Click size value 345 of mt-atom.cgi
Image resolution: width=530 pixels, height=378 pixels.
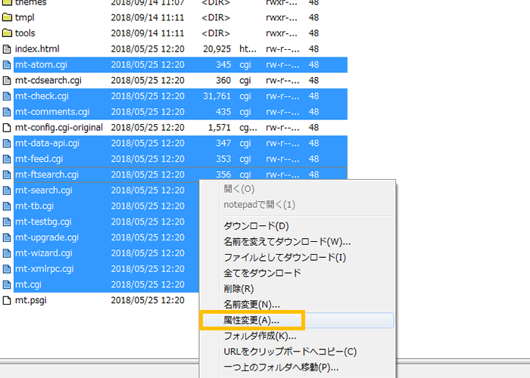click(x=223, y=65)
